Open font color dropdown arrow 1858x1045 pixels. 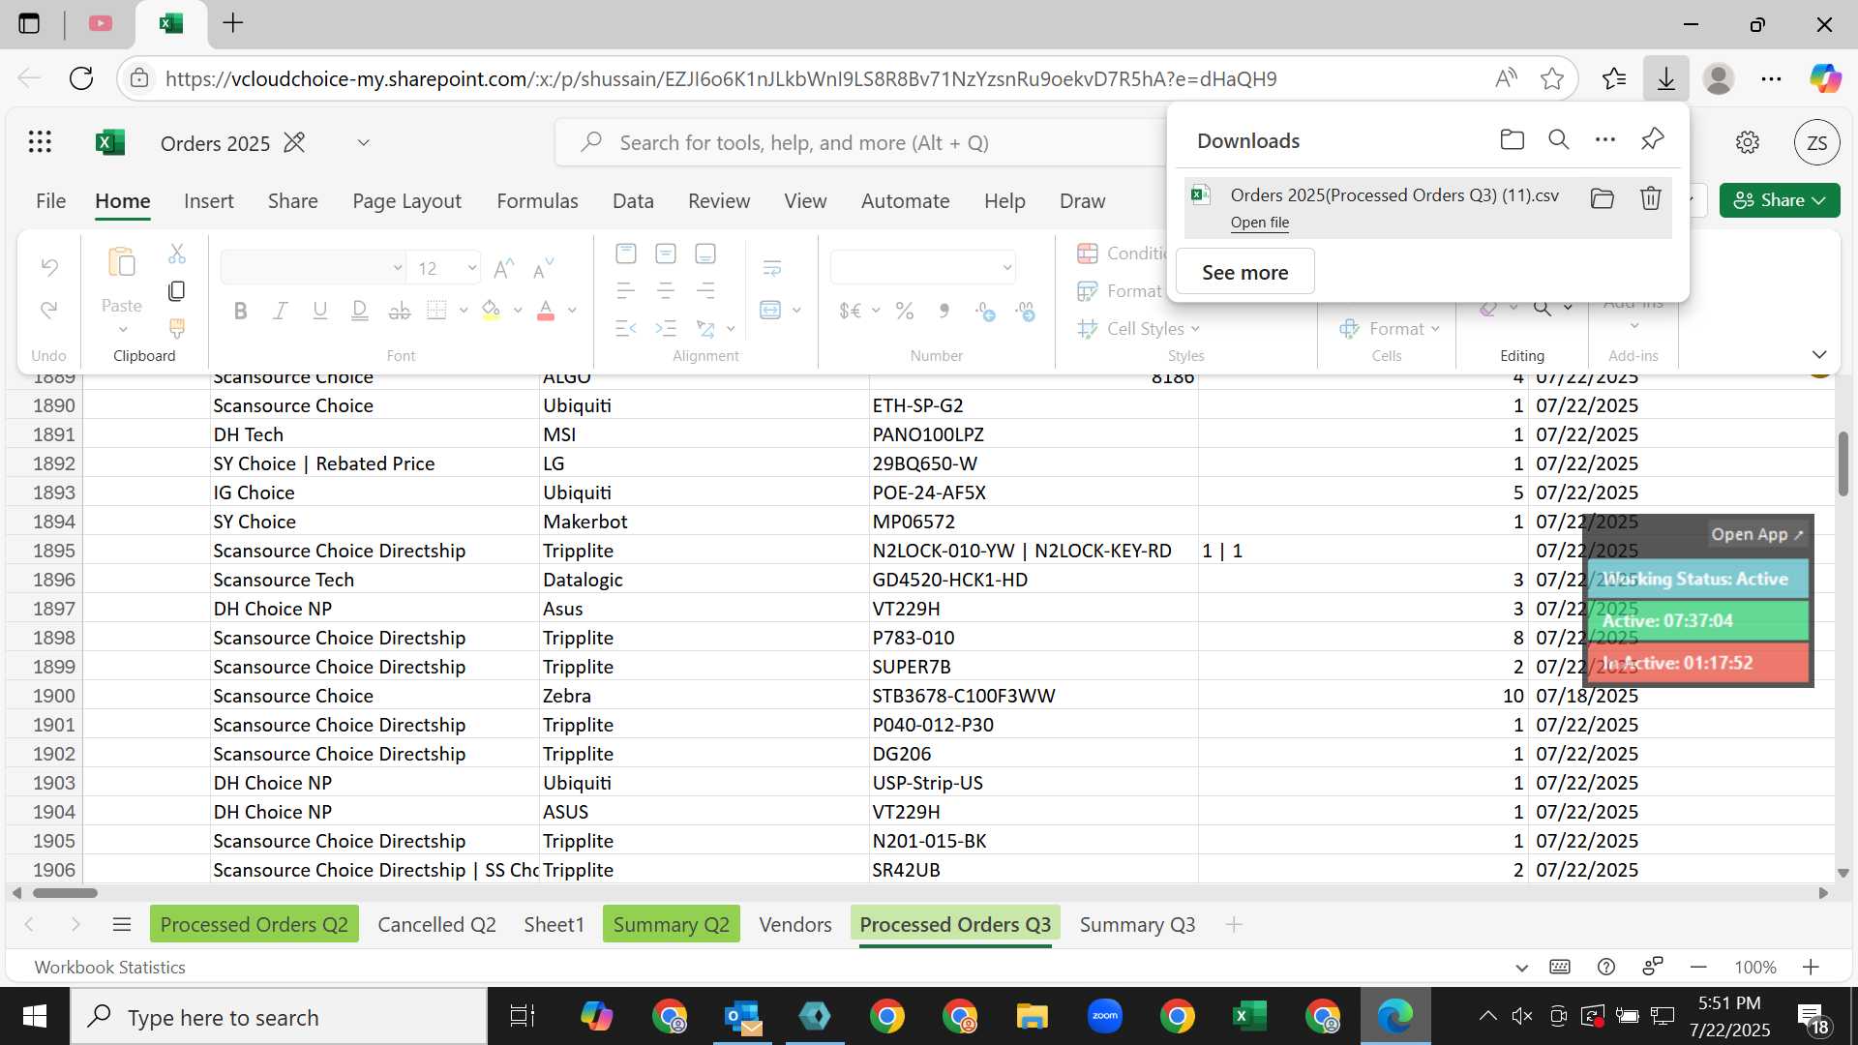(572, 311)
